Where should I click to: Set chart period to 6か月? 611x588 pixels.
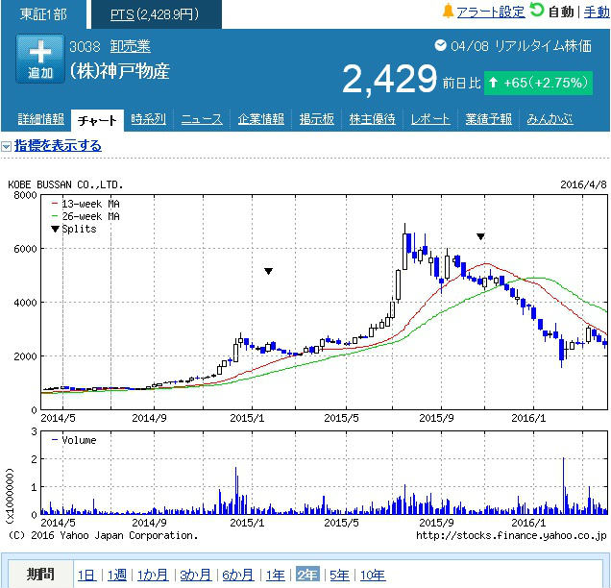238,575
